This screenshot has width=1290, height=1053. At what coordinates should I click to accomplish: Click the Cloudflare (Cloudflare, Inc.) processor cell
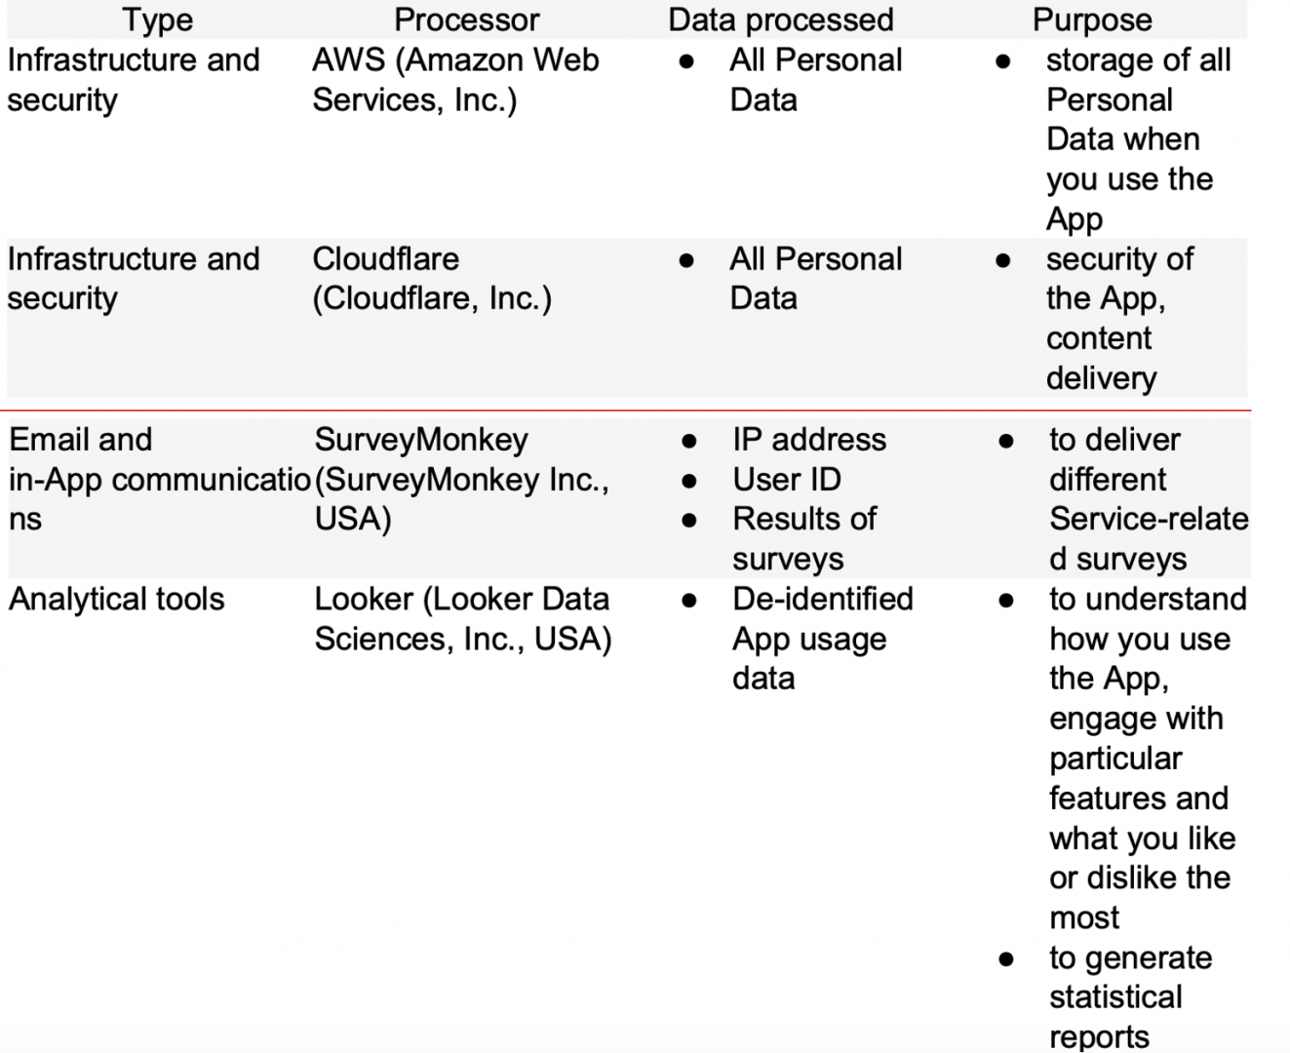(431, 279)
